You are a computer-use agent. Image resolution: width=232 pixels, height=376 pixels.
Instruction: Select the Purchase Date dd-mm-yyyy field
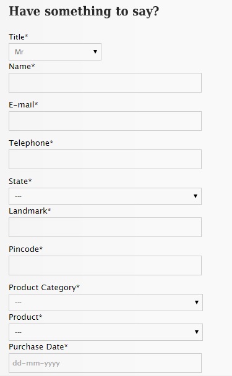[105, 363]
